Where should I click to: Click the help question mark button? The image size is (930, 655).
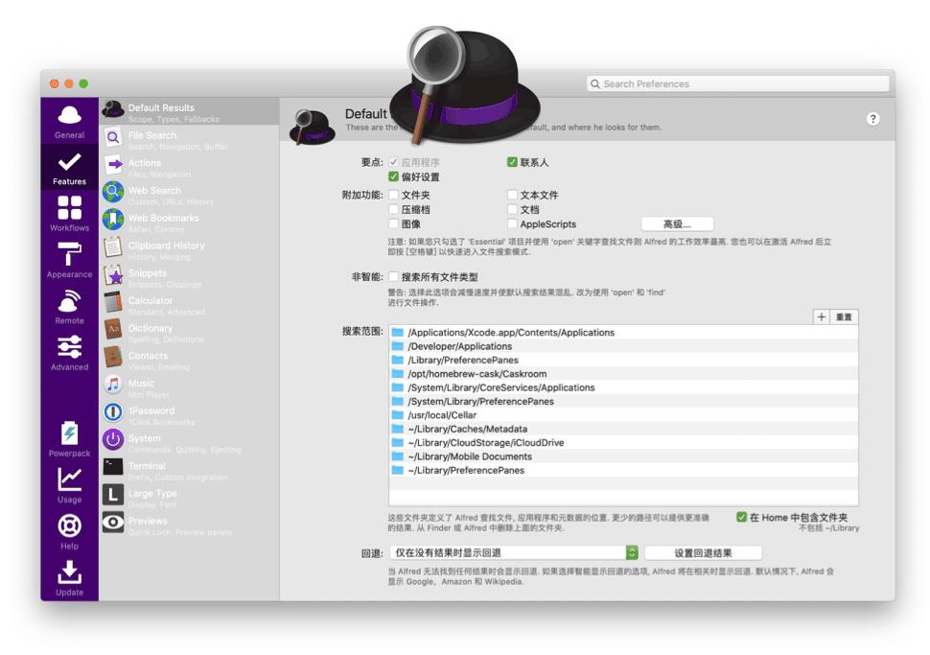(x=872, y=119)
